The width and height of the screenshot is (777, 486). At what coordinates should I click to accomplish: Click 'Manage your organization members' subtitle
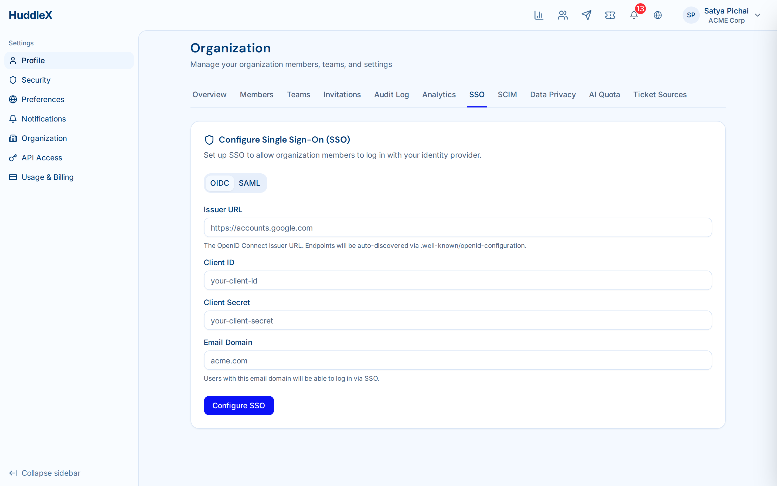pyautogui.click(x=291, y=65)
